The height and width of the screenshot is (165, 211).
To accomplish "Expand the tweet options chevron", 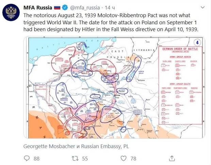I will point(202,7).
